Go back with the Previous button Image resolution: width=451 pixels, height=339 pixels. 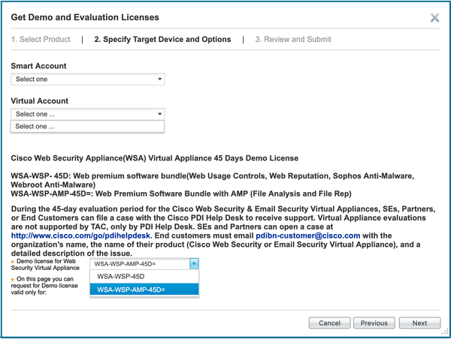point(374,323)
